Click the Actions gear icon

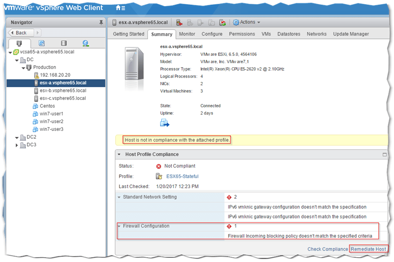tap(236, 22)
